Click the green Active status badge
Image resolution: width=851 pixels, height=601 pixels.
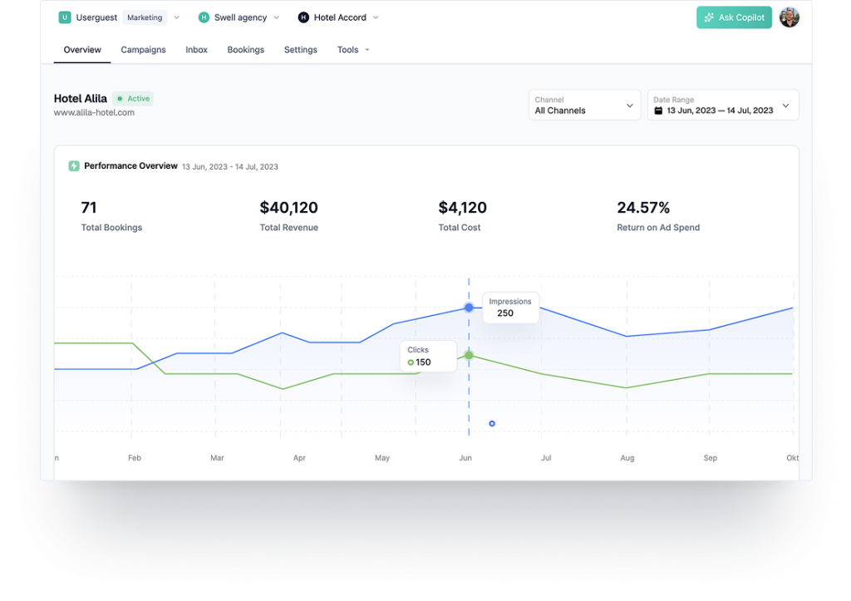(x=133, y=99)
